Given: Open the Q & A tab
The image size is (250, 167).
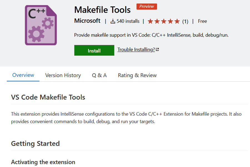Looking at the screenshot, I should [x=99, y=75].
